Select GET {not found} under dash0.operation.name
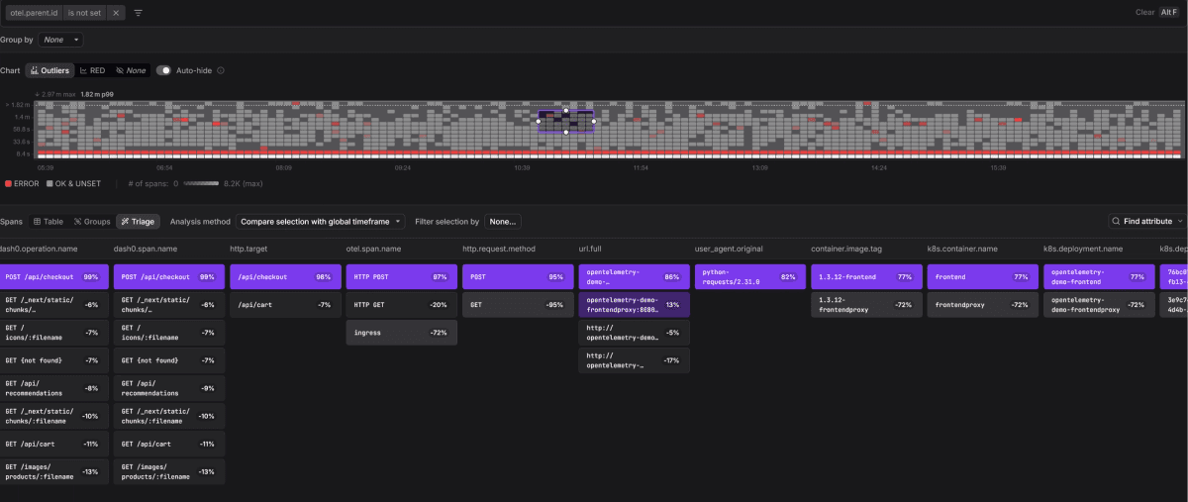Viewport: 1188px width, 502px height. tap(54, 360)
